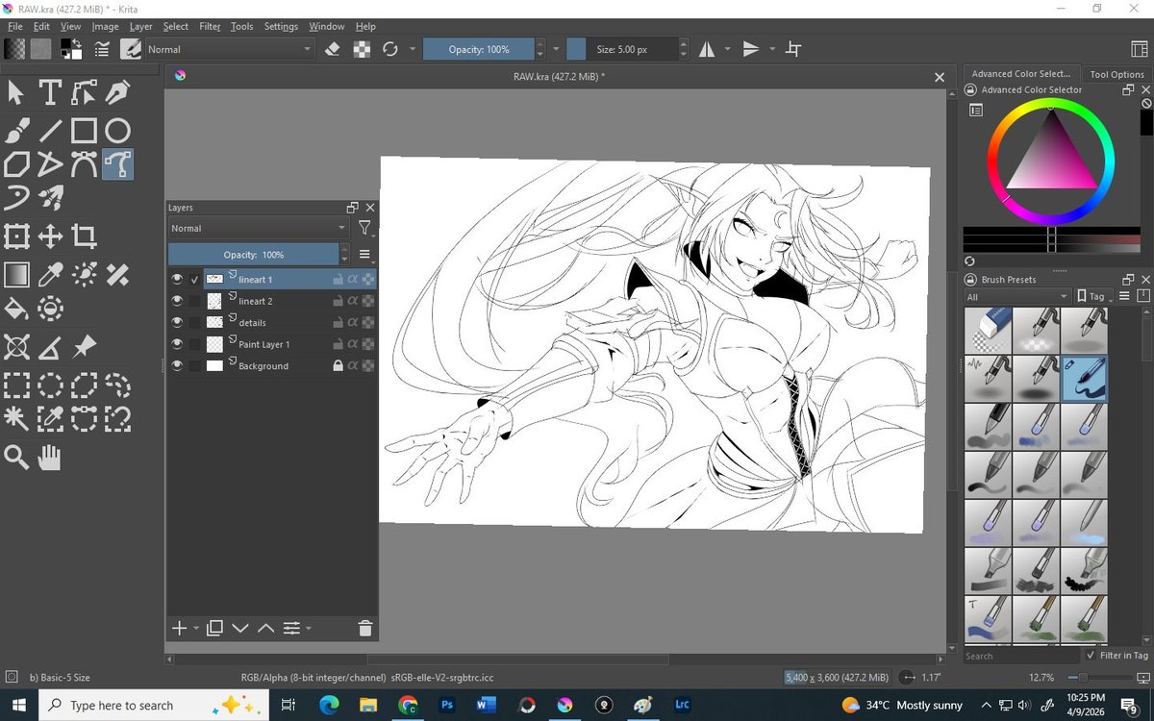Select the Fill bucket tool
1154x721 pixels.
[16, 309]
